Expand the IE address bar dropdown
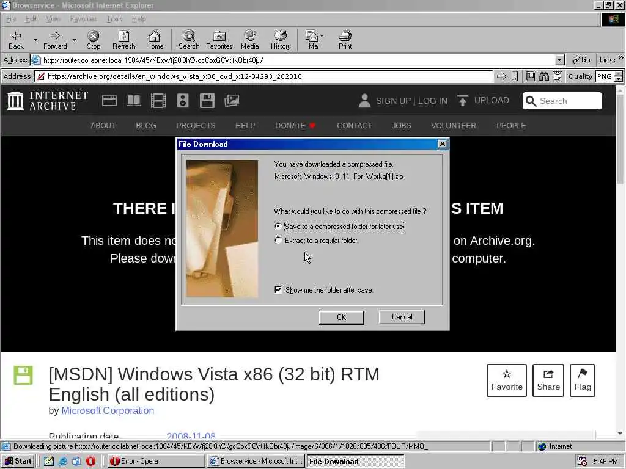 click(x=560, y=60)
